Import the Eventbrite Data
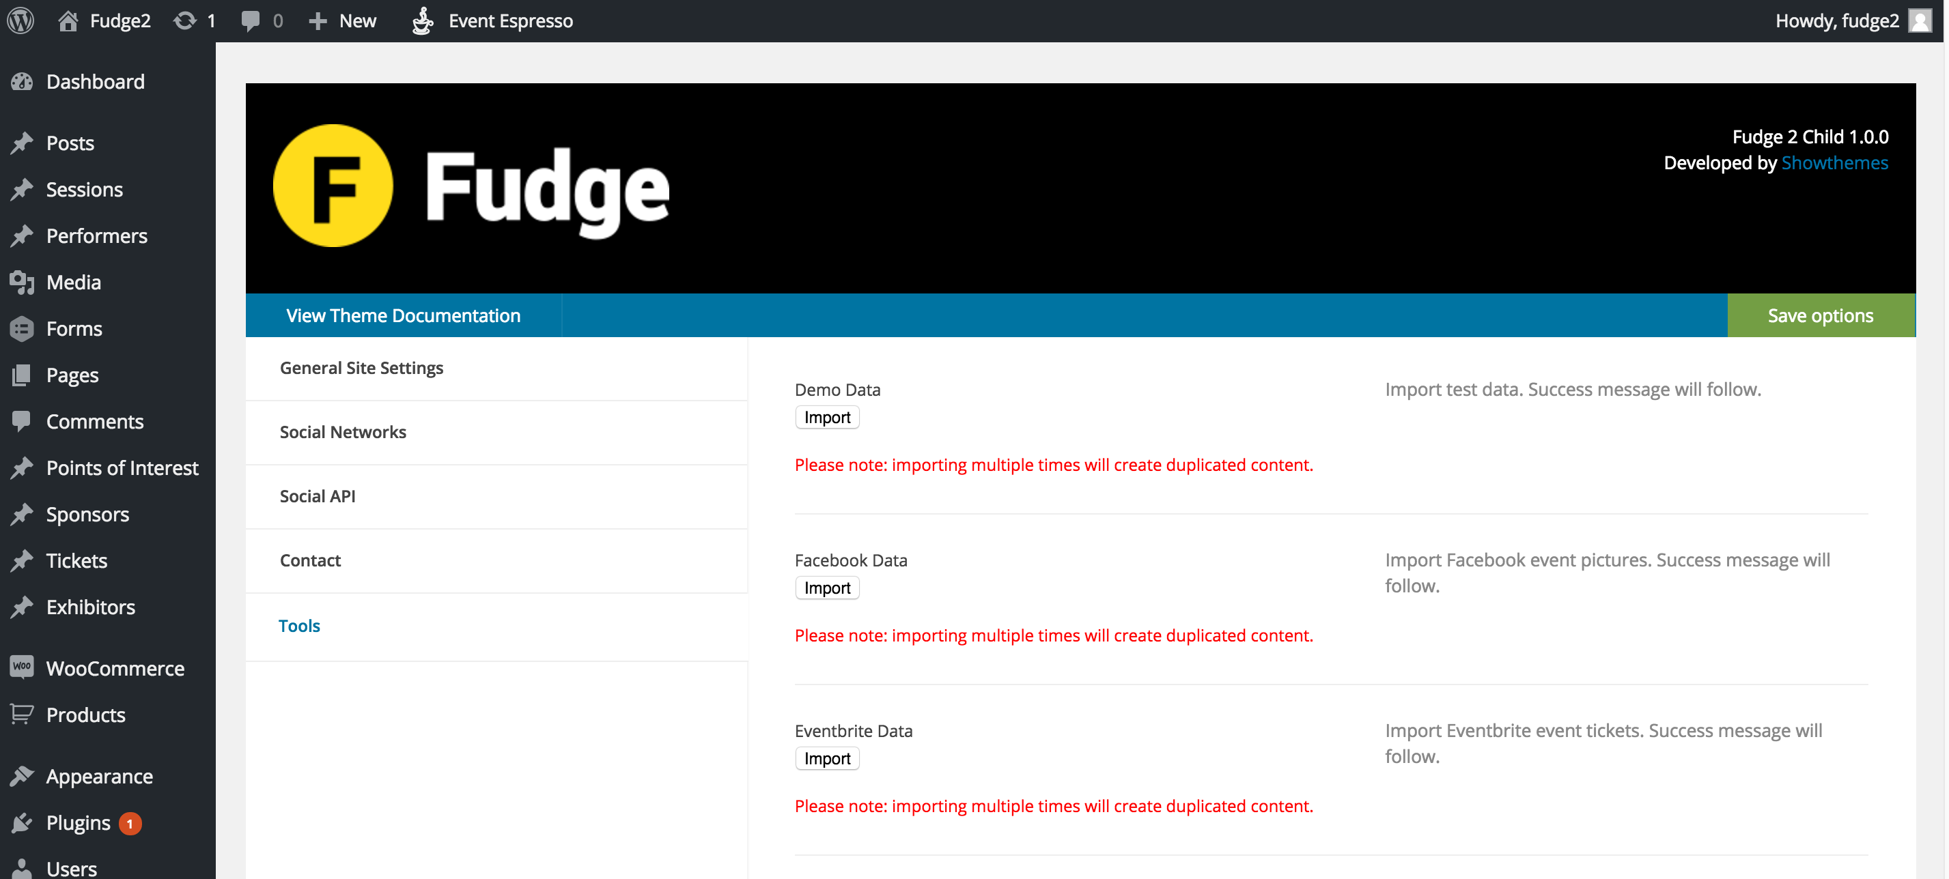 pyautogui.click(x=827, y=759)
